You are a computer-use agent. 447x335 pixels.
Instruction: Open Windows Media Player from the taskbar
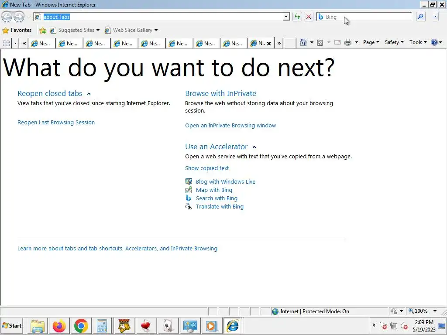[211, 325]
